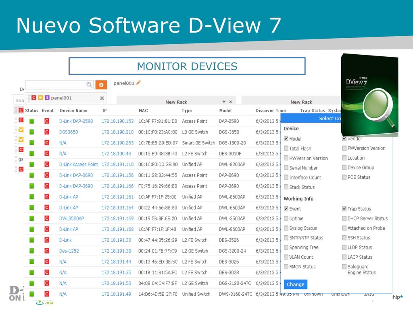The width and height of the screenshot is (413, 309).
Task: Click the Change button
Action: click(296, 284)
